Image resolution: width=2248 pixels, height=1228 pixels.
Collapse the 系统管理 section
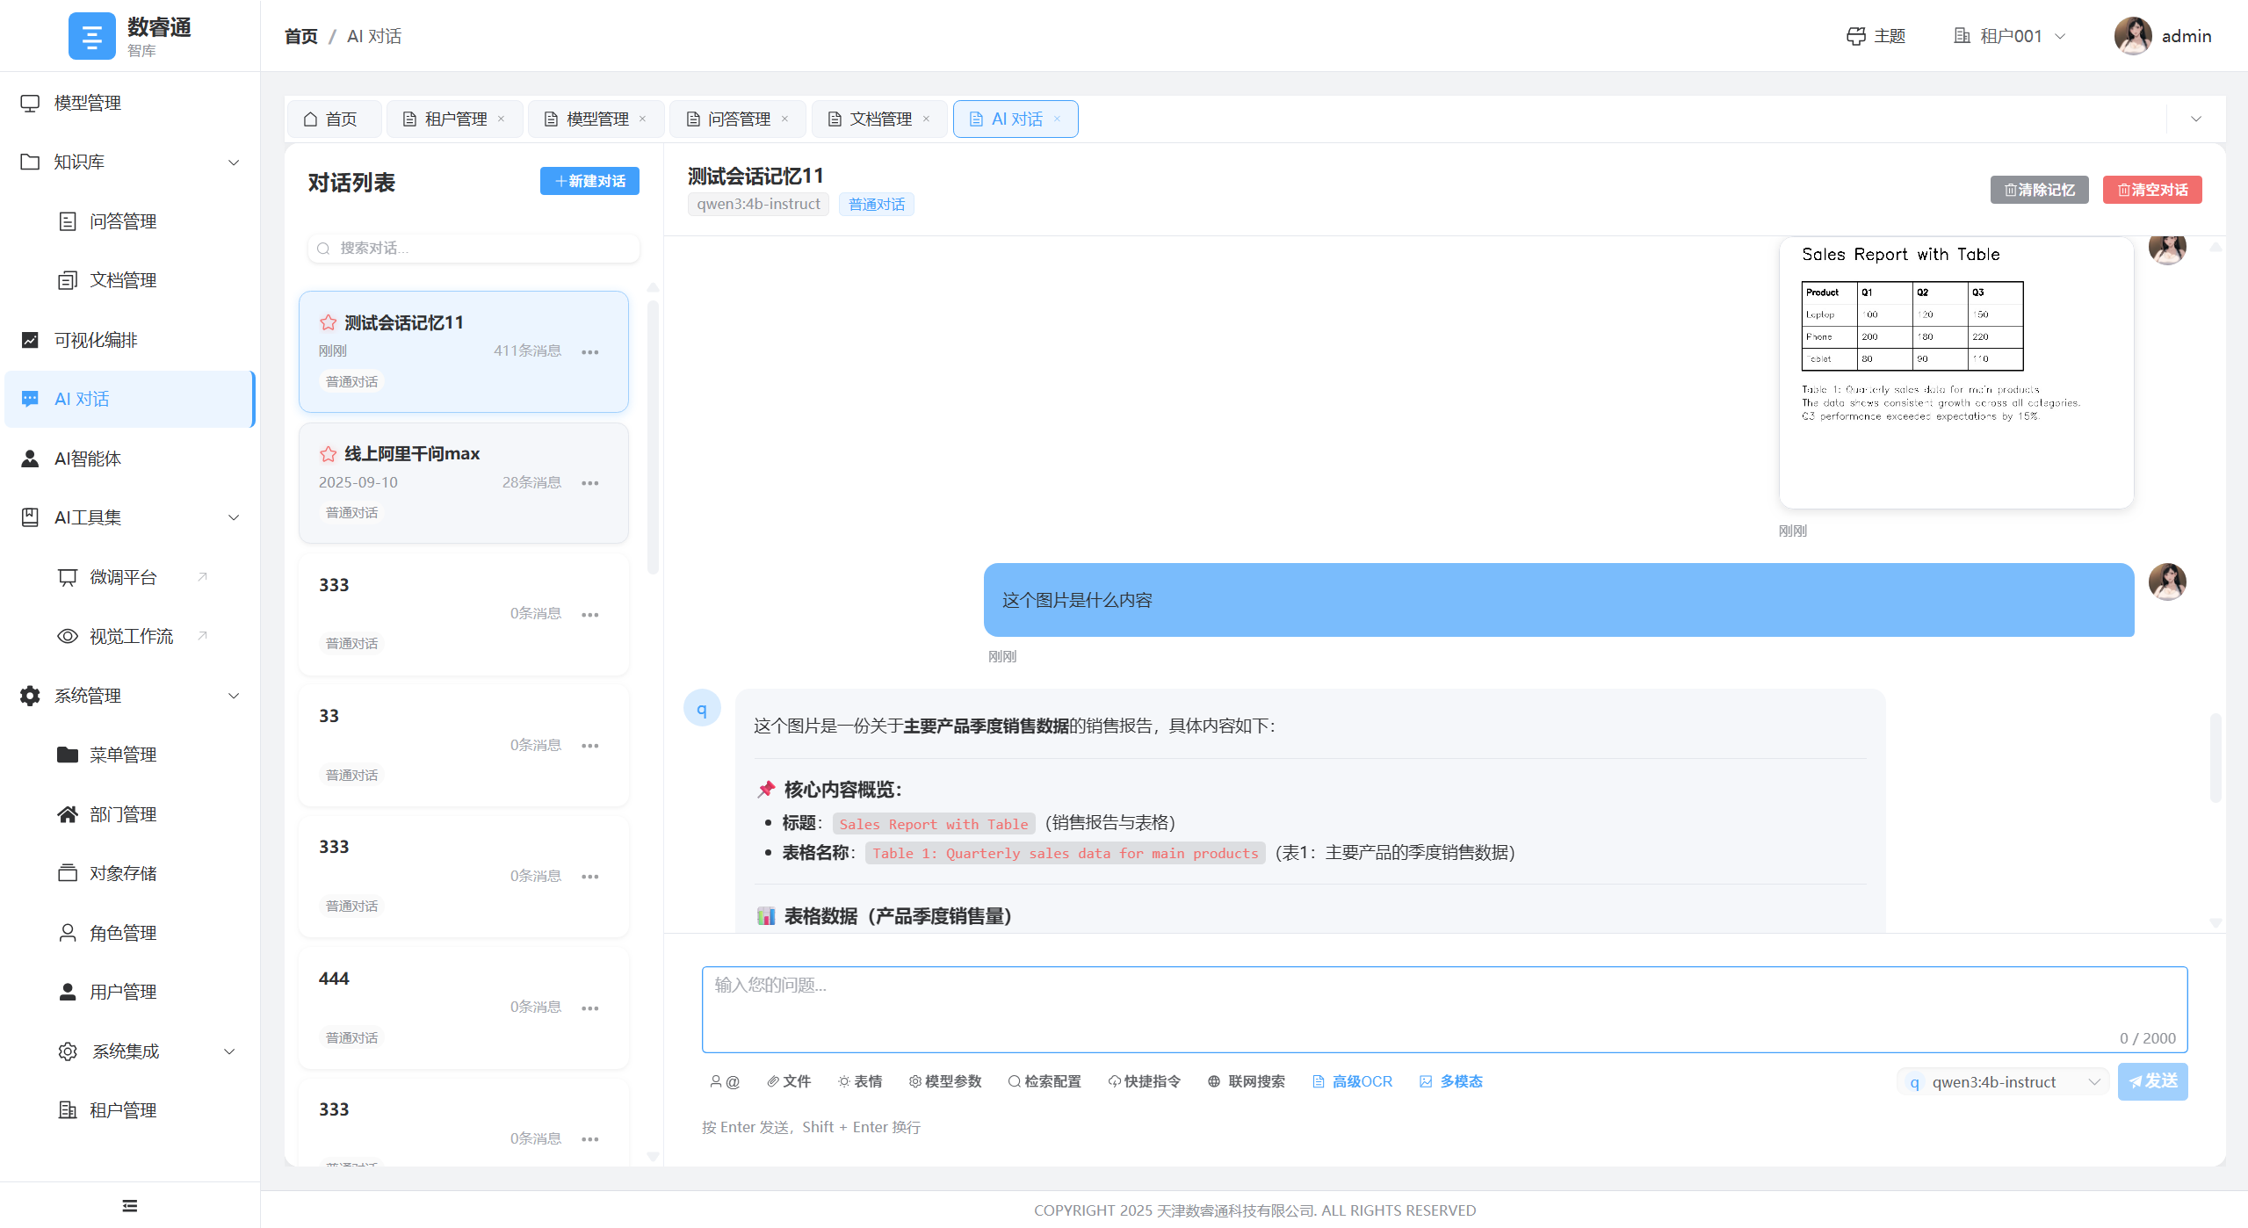(x=233, y=695)
